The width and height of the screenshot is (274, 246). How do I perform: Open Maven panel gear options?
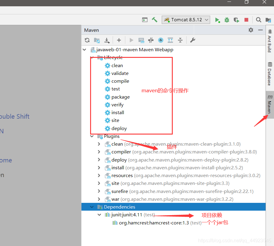tap(251, 30)
